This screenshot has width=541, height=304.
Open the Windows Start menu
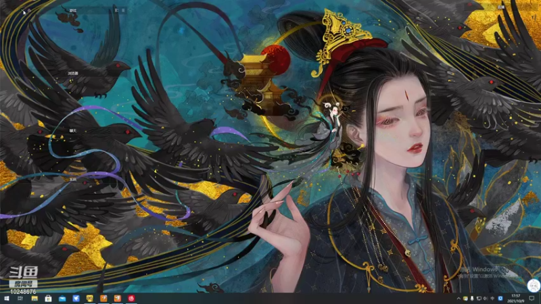click(6, 299)
